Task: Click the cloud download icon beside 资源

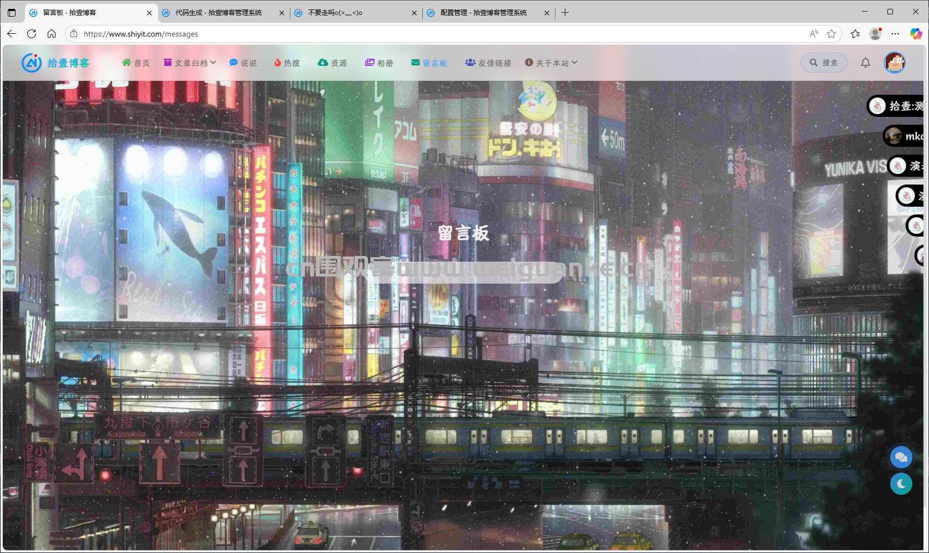Action: pos(323,63)
